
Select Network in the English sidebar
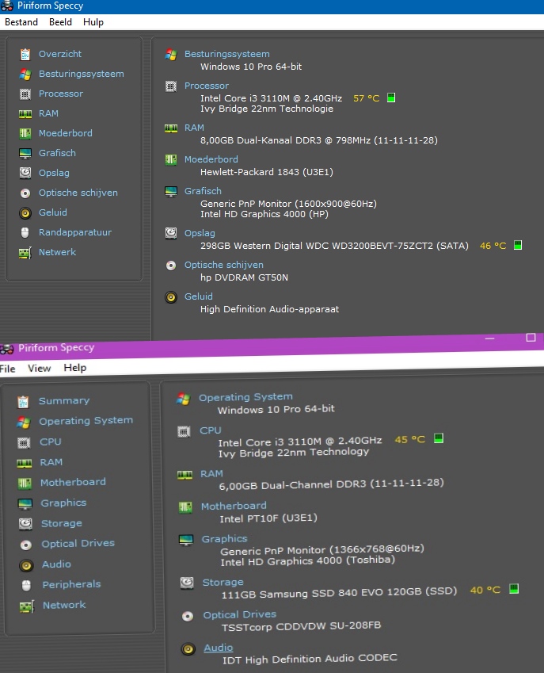pos(64,605)
